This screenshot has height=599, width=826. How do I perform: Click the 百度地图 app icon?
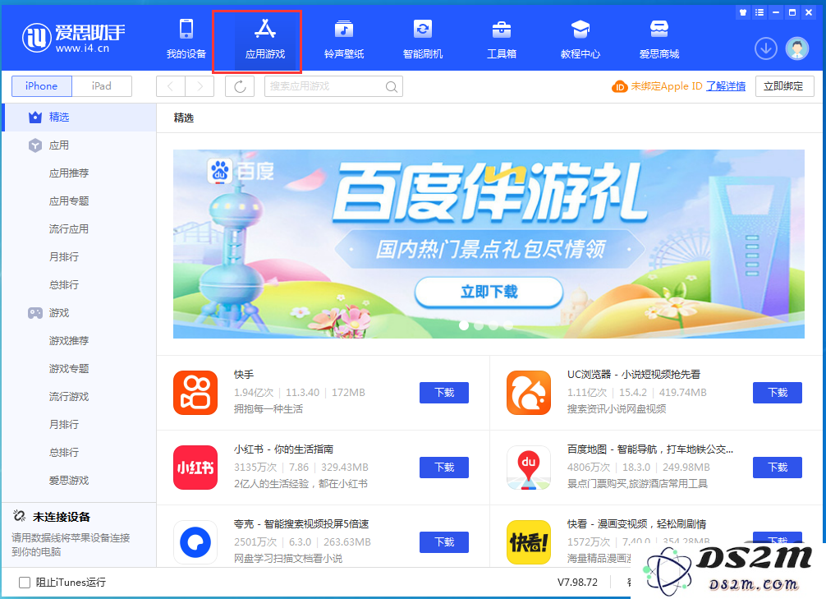[529, 468]
